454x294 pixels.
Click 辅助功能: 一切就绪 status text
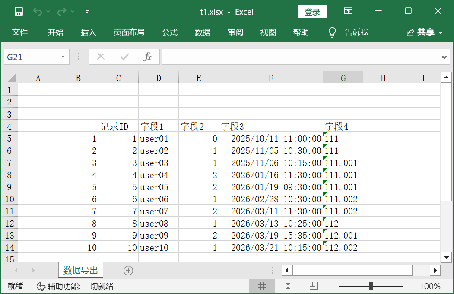80,287
